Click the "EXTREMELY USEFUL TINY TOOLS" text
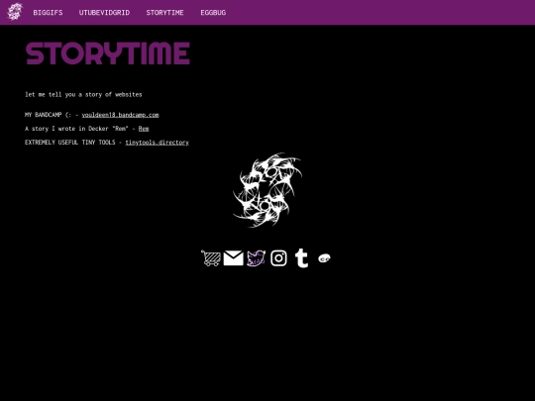Screen dimensions: 535x401 70,143
